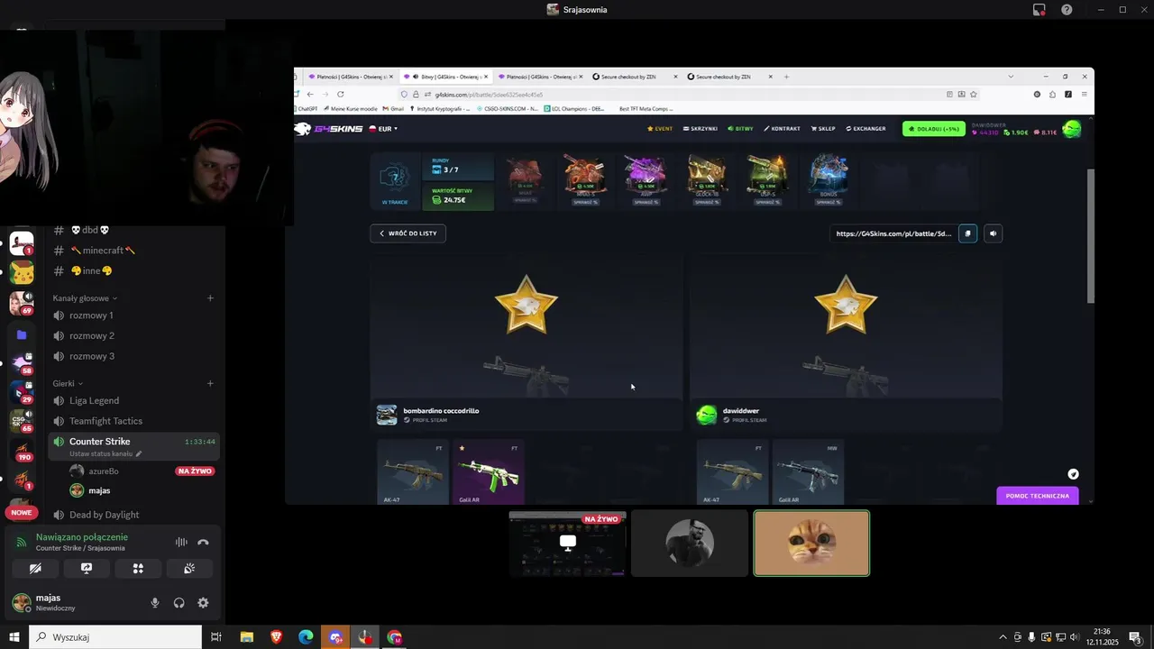Mute microphone next to majas username

click(x=155, y=603)
